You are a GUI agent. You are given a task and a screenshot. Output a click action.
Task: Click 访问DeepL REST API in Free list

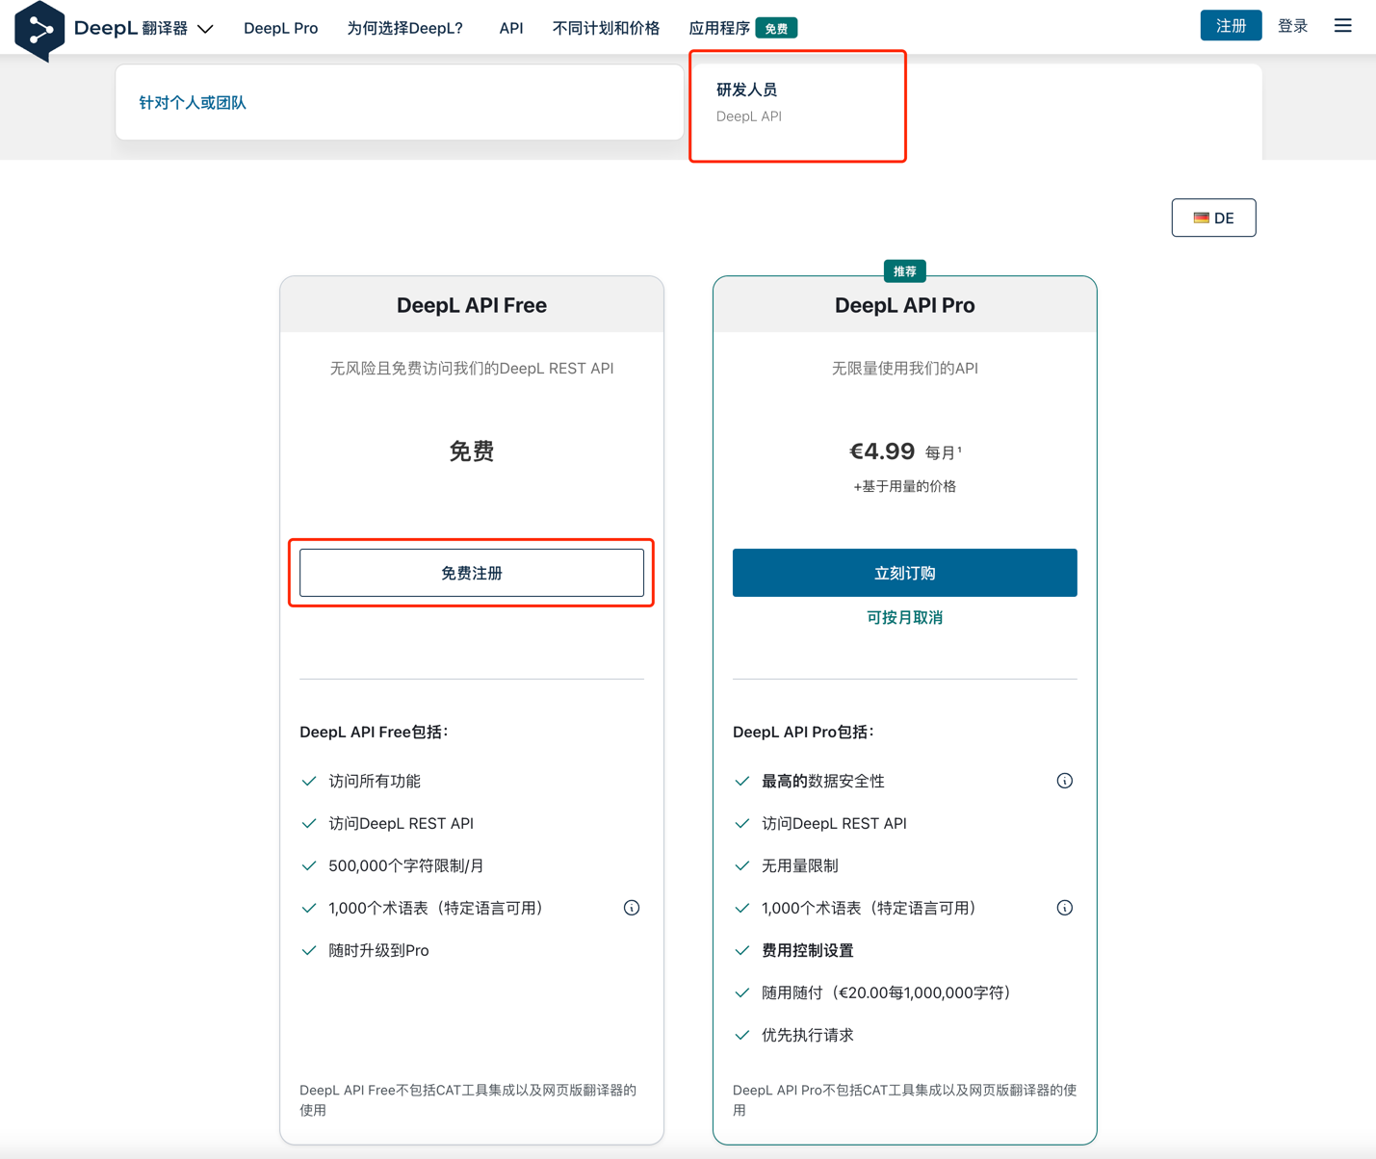(401, 823)
